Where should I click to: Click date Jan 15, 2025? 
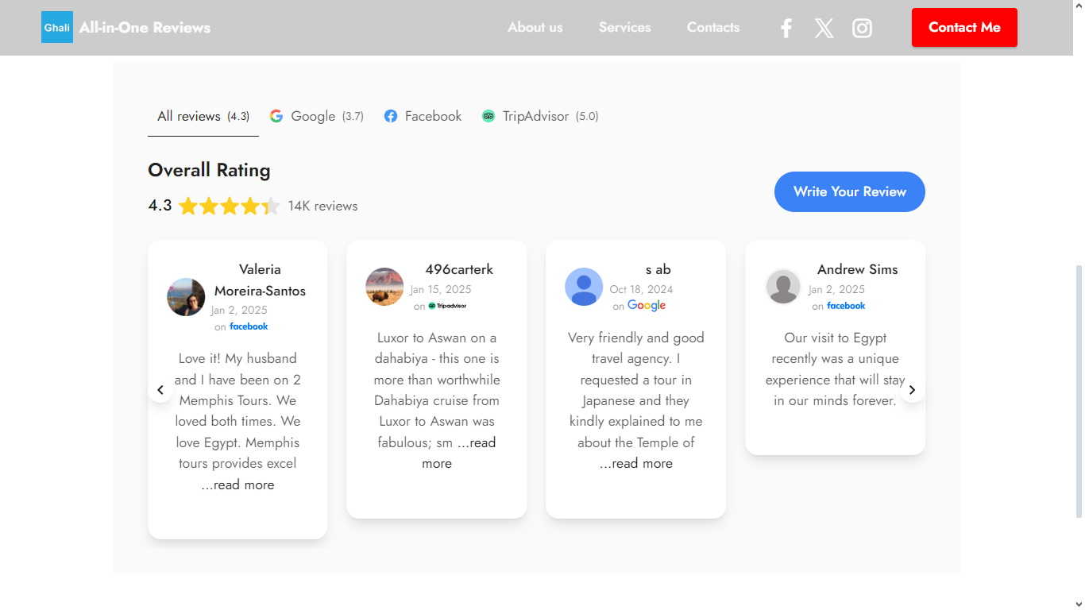click(x=441, y=290)
